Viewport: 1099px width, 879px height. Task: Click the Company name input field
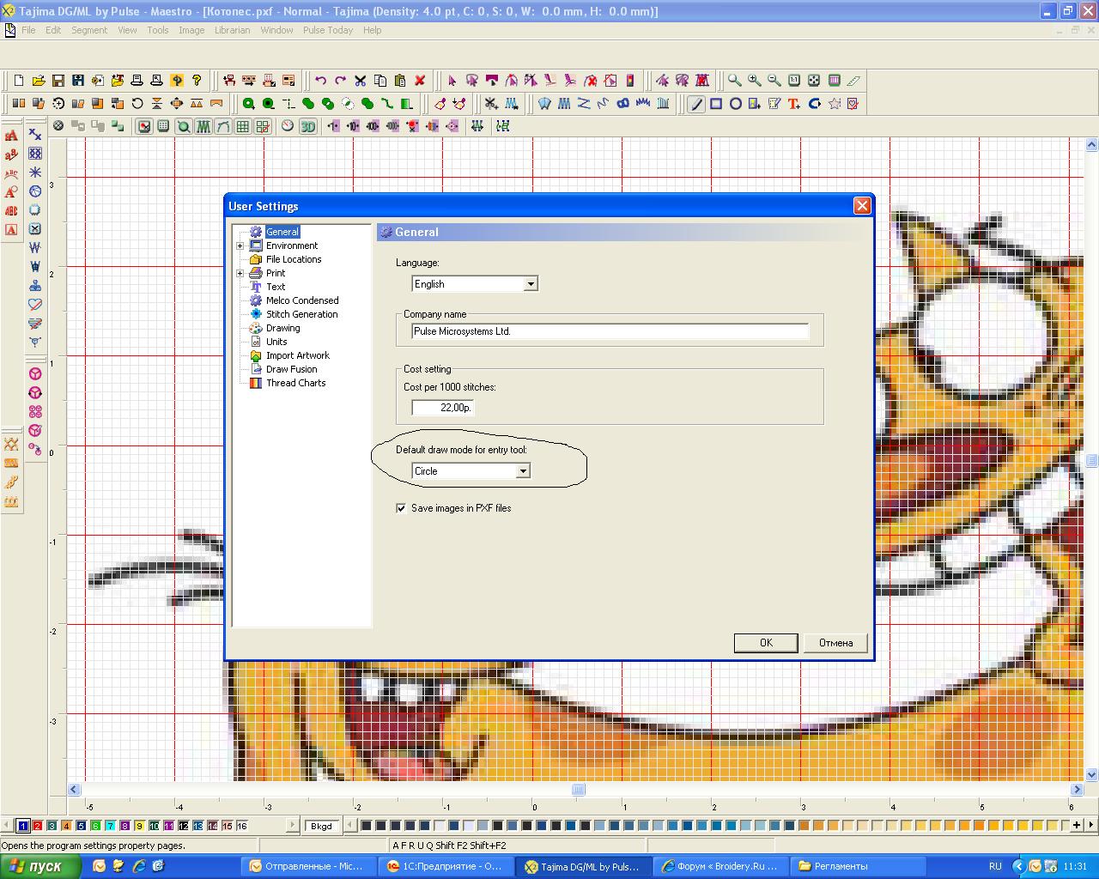click(610, 331)
